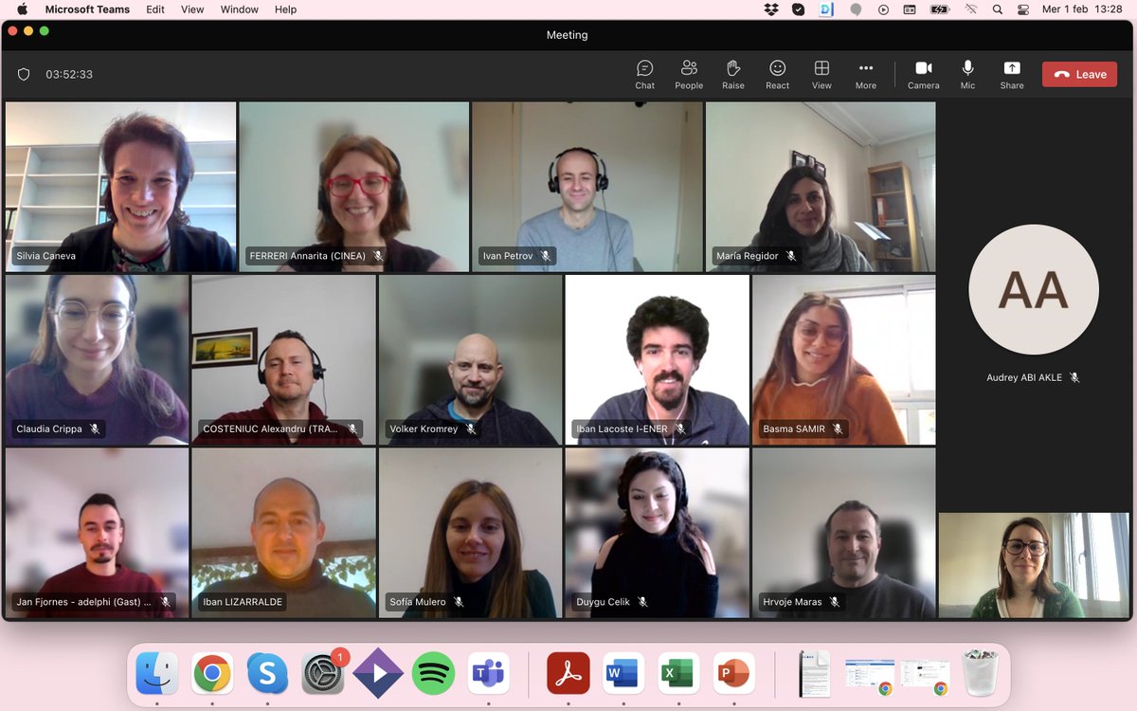Image resolution: width=1137 pixels, height=711 pixels.
Task: Select Claudia Crippa's video tile
Action: click(x=97, y=360)
